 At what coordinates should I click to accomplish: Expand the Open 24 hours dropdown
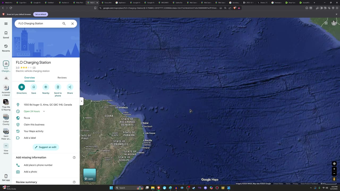point(44,111)
